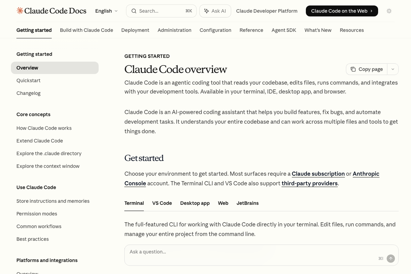Select Permission modes in the sidebar
Screen dimensions: 411x274
[x=37, y=214]
